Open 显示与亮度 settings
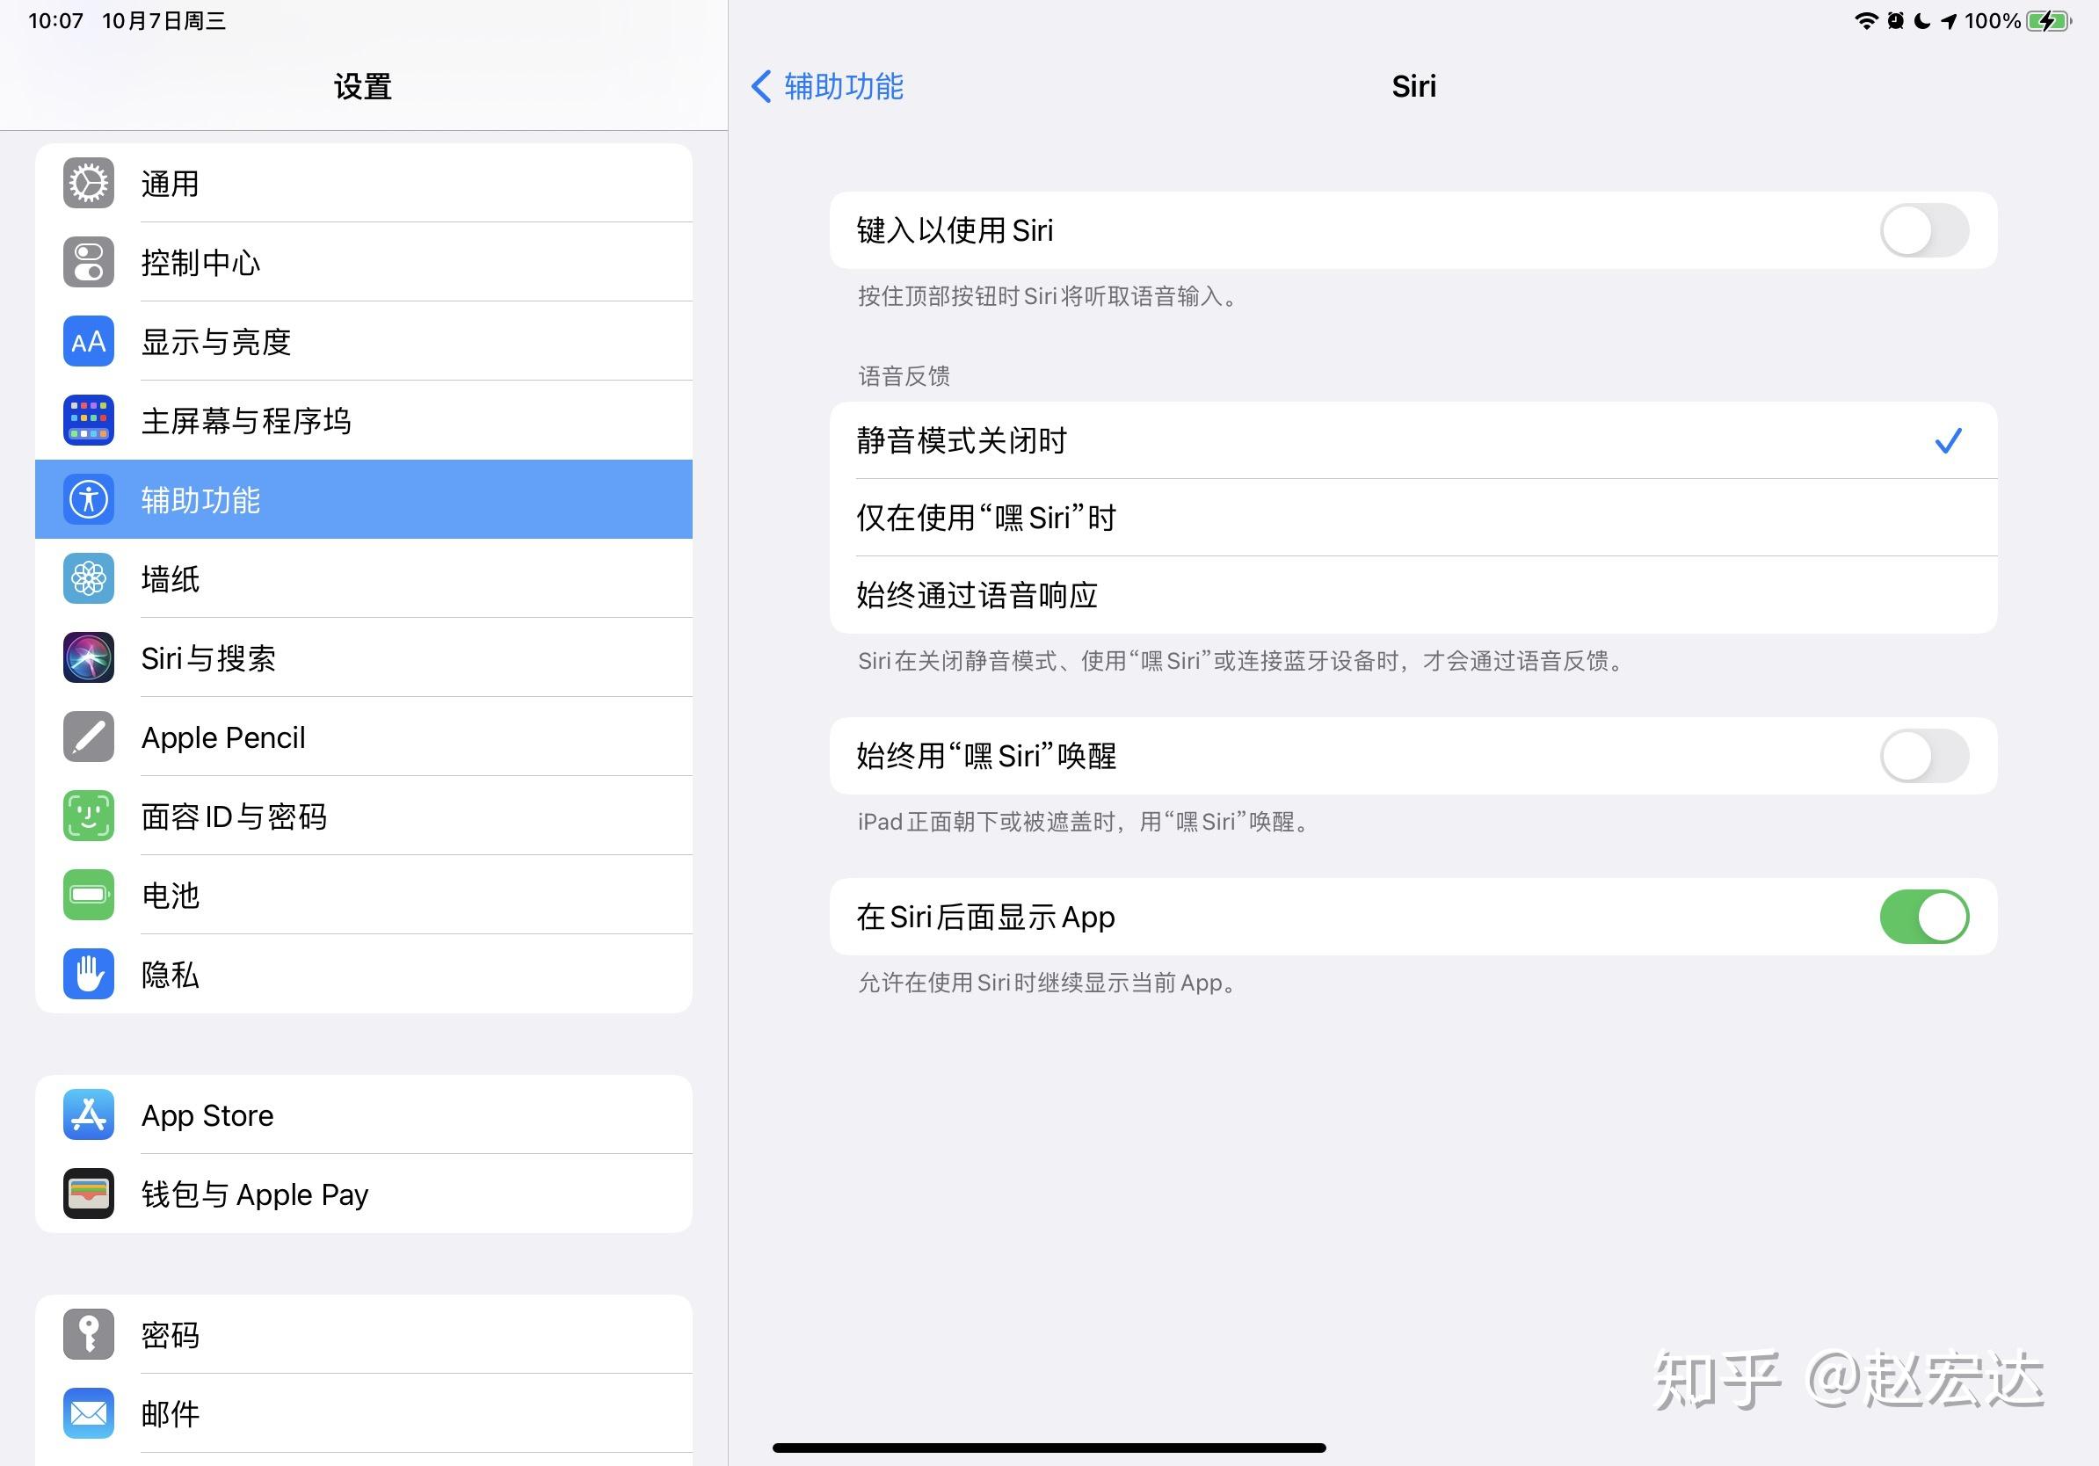 tap(364, 342)
